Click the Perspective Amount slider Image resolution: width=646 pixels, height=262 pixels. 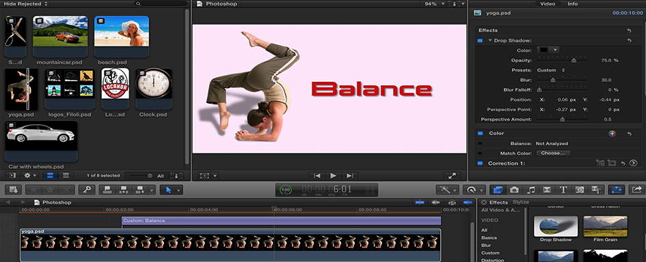click(x=563, y=119)
